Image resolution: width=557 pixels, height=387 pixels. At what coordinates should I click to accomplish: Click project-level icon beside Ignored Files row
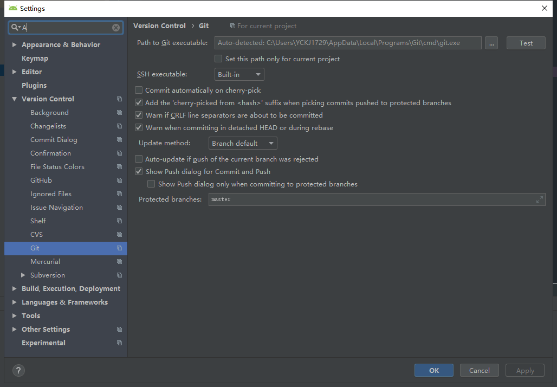pos(119,194)
